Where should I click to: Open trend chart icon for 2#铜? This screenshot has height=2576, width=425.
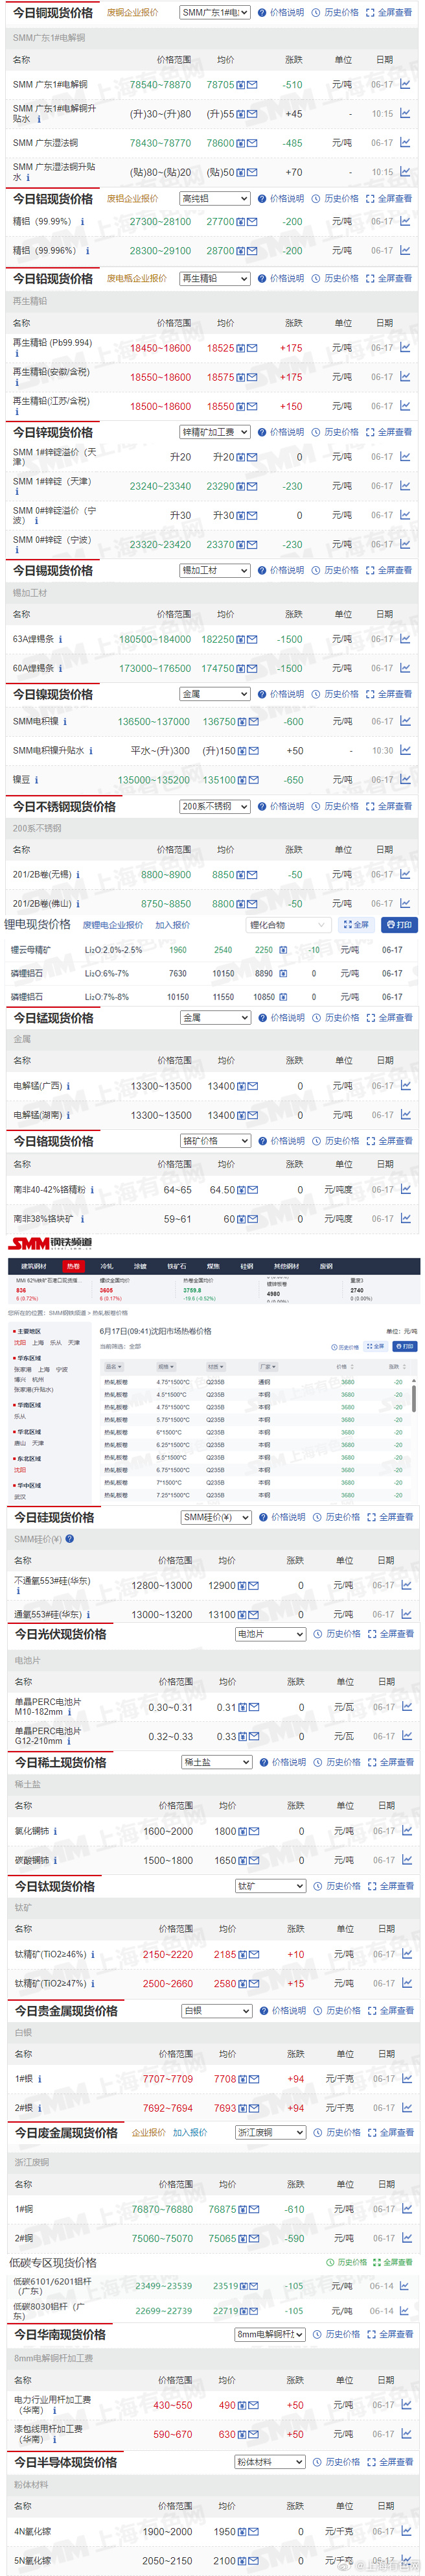tap(406, 2238)
